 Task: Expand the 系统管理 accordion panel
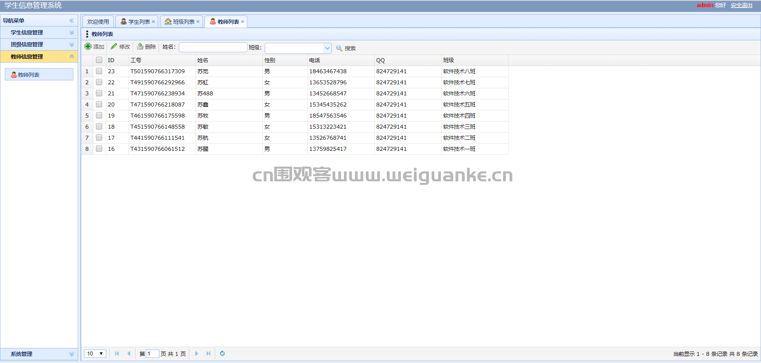pyautogui.click(x=39, y=354)
